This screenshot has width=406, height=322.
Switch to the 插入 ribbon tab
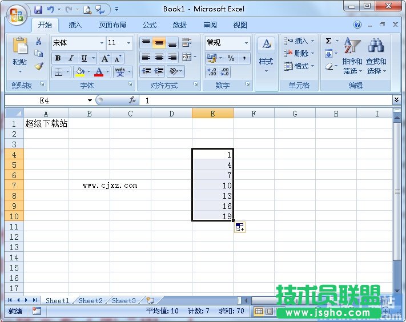(75, 25)
